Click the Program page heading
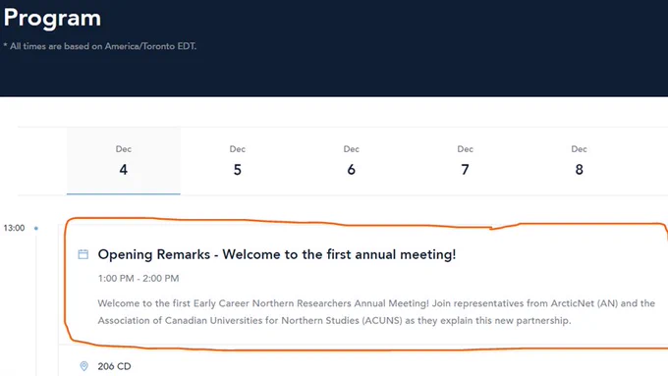Screen dimensions: 668x376 click(x=52, y=18)
